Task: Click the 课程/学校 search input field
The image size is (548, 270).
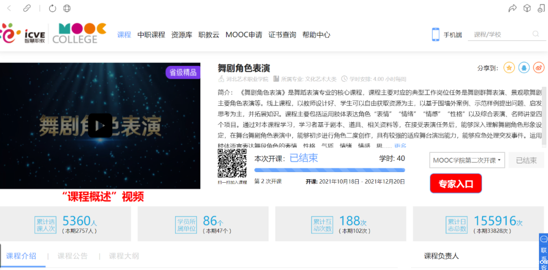Action: pyautogui.click(x=500, y=35)
